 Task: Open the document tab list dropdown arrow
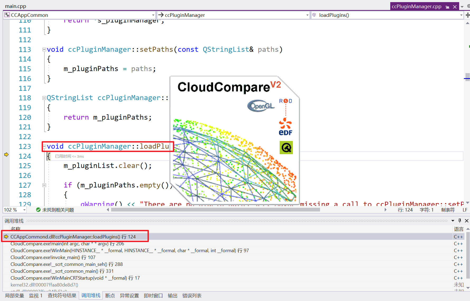[462, 7]
